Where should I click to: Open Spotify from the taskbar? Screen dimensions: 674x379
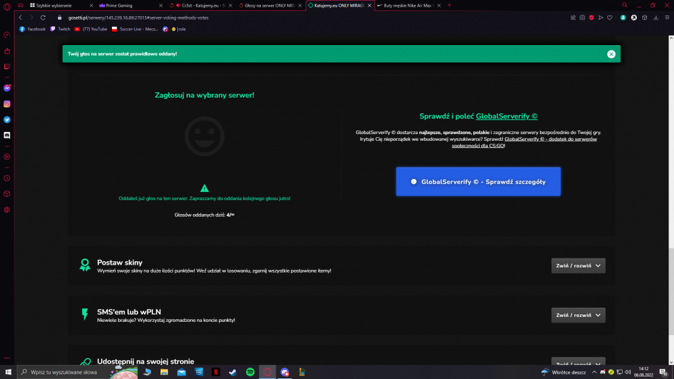click(250, 372)
